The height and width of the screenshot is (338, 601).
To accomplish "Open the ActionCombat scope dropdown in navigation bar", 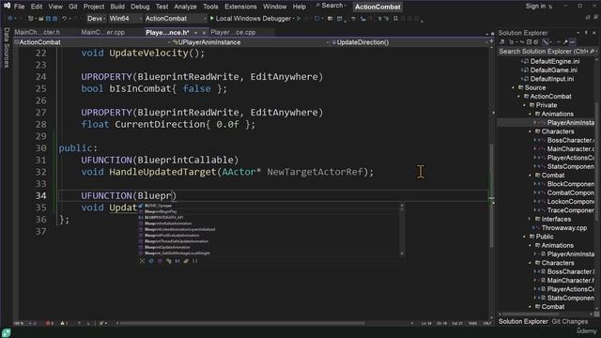I will (x=91, y=42).
